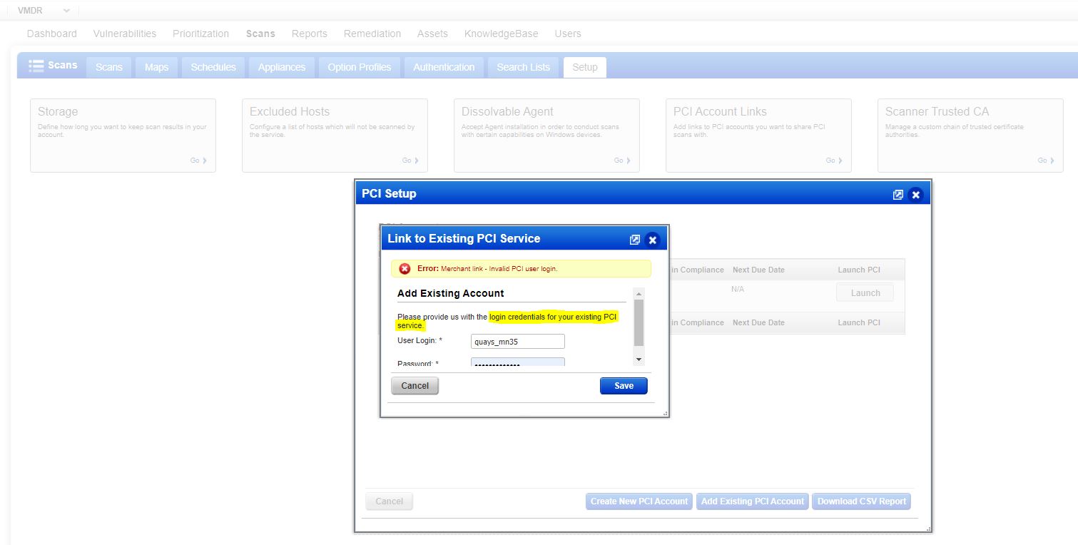
Task: Navigate to the KnowledgeBase menu item
Action: (x=500, y=33)
